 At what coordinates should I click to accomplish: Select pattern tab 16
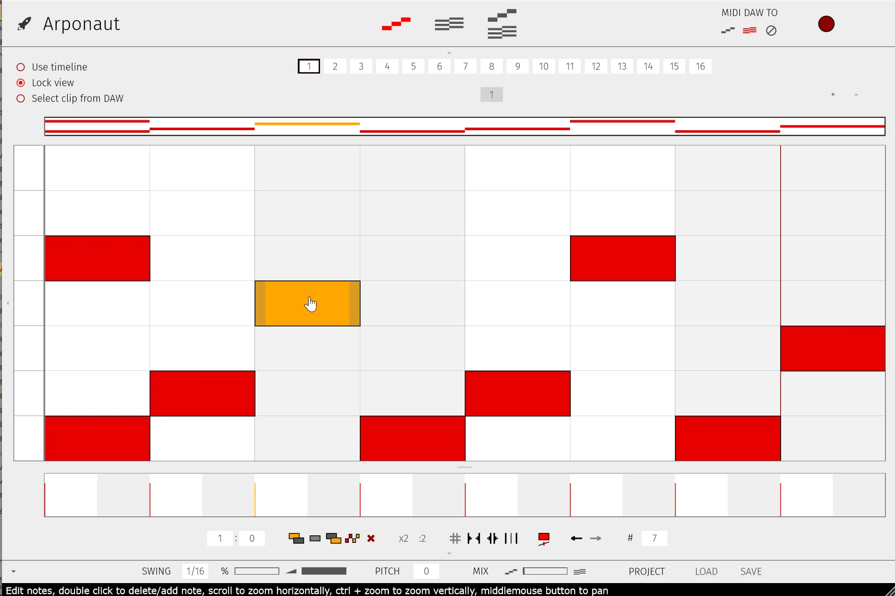pos(700,66)
